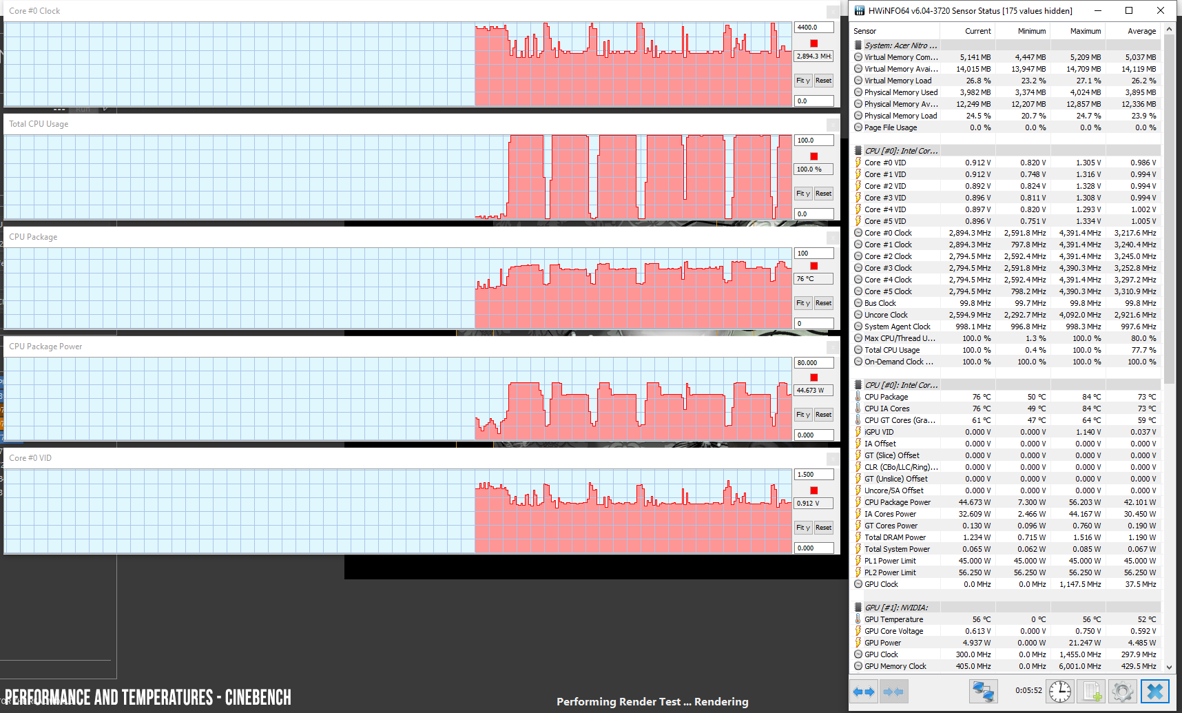Close the Total CPU Usage graph window
This screenshot has width=1182, height=713.
(x=833, y=125)
